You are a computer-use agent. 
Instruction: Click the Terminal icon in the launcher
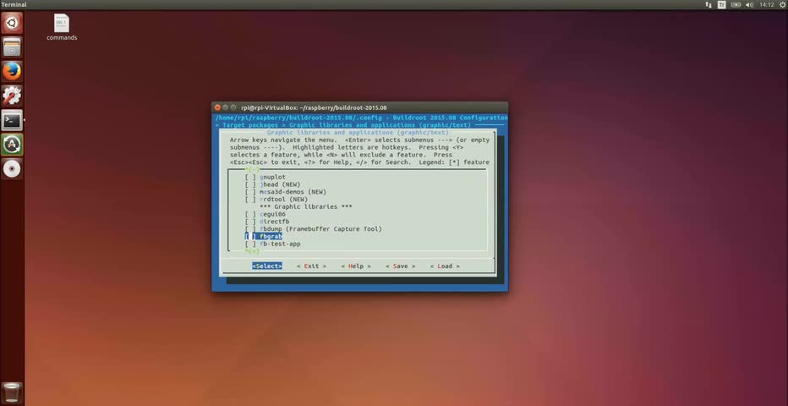pyautogui.click(x=12, y=120)
